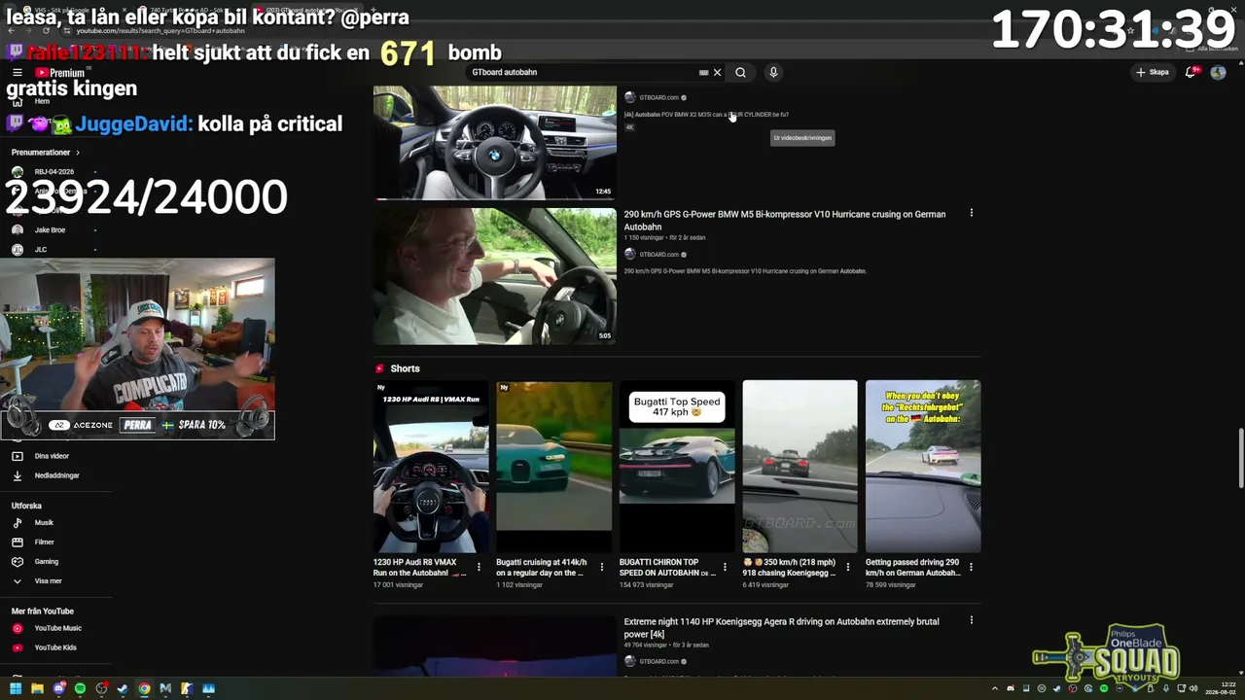Open the RBJ-04-2026 subscription
The height and width of the screenshot is (700, 1245).
coord(55,172)
